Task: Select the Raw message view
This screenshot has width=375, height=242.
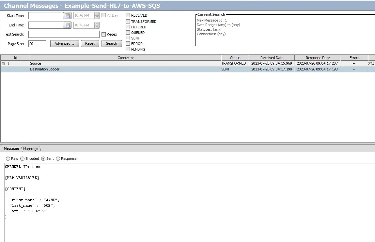Action: (8, 159)
